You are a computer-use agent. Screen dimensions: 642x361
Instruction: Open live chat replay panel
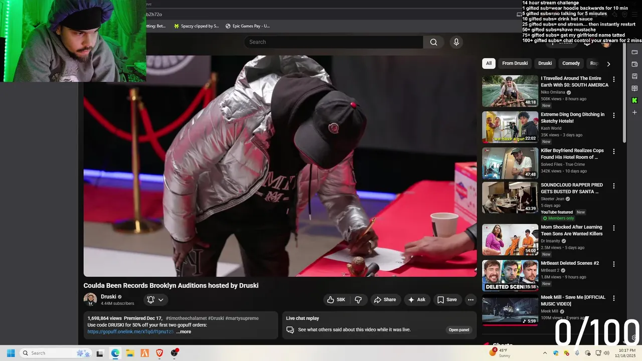(x=459, y=330)
